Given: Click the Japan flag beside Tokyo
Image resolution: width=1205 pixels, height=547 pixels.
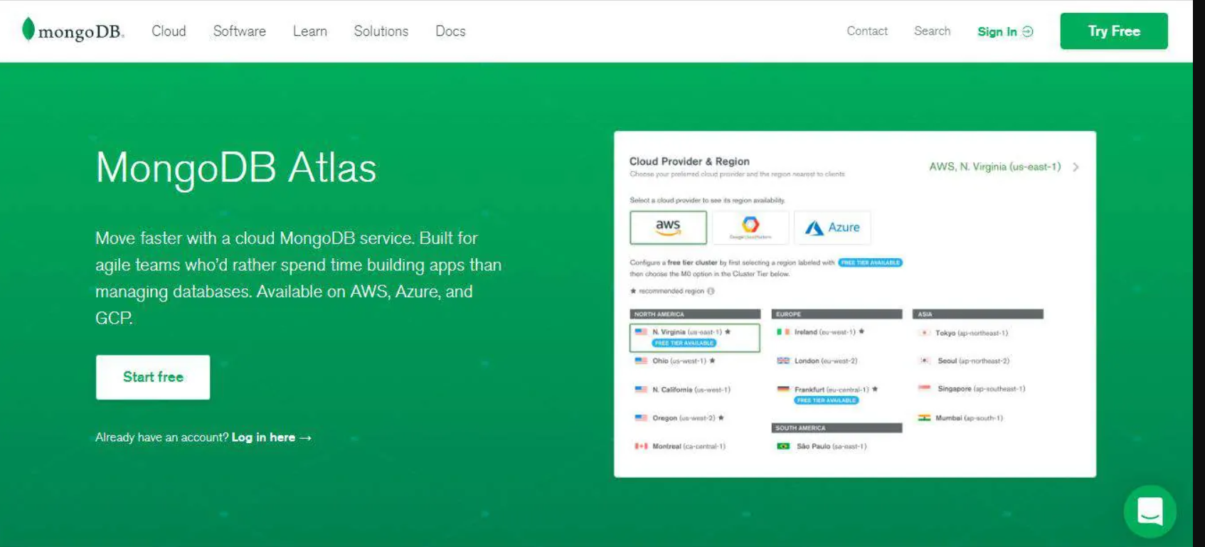Looking at the screenshot, I should (x=924, y=333).
